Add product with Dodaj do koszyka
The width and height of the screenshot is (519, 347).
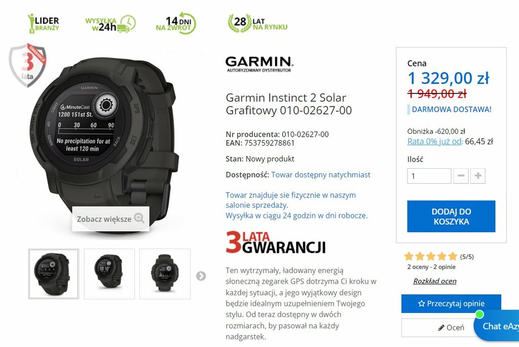coord(451,216)
